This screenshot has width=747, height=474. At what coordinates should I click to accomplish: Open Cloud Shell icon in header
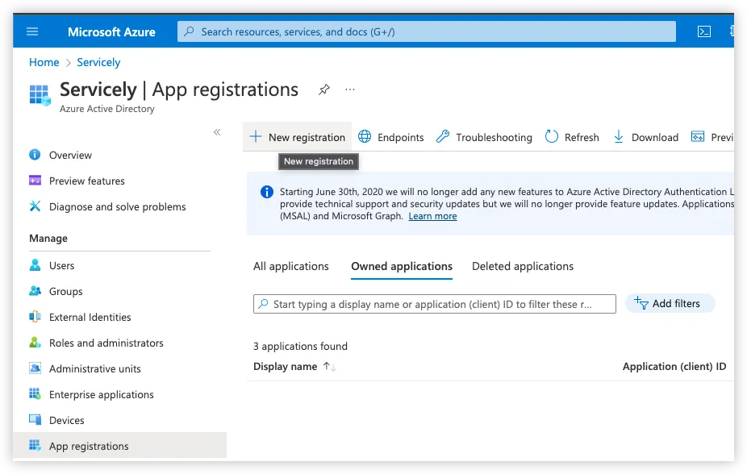click(x=703, y=31)
